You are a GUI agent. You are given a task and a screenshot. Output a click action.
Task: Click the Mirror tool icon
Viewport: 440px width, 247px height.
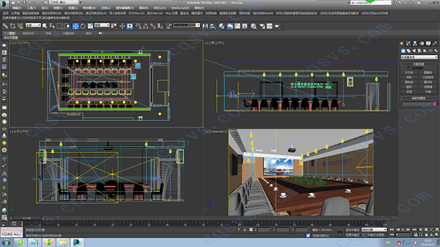pyautogui.click(x=205, y=26)
